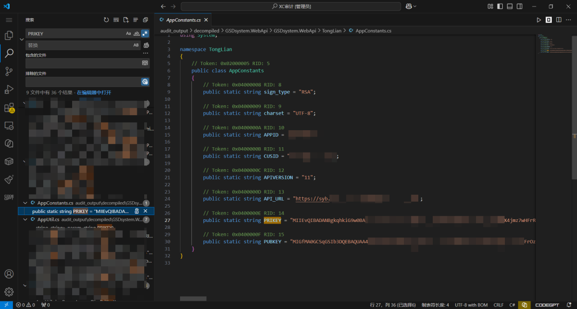This screenshot has width=577, height=309.
Task: Open the notifications bell in status bar
Action: click(x=569, y=305)
